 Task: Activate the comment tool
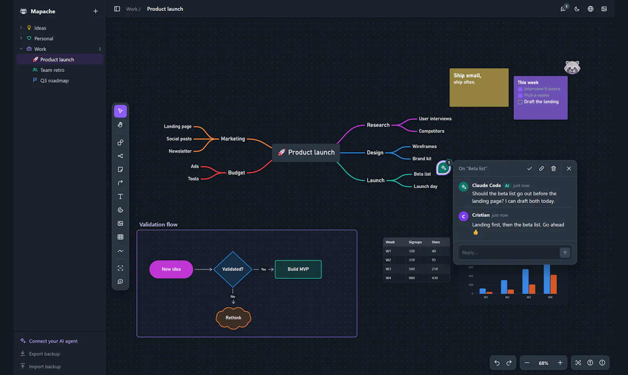[120, 281]
